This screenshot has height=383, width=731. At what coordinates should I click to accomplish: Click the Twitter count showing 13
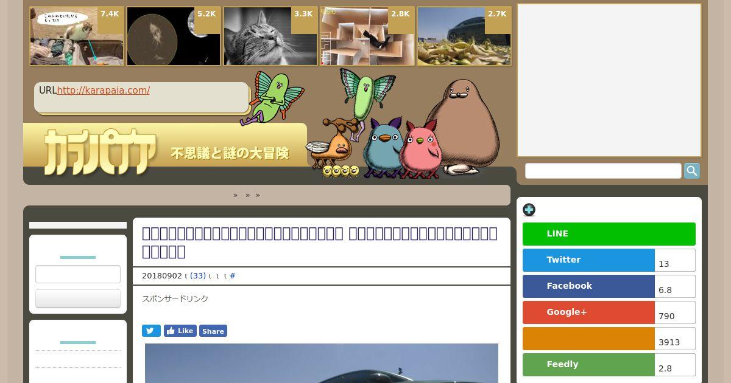pyautogui.click(x=675, y=260)
